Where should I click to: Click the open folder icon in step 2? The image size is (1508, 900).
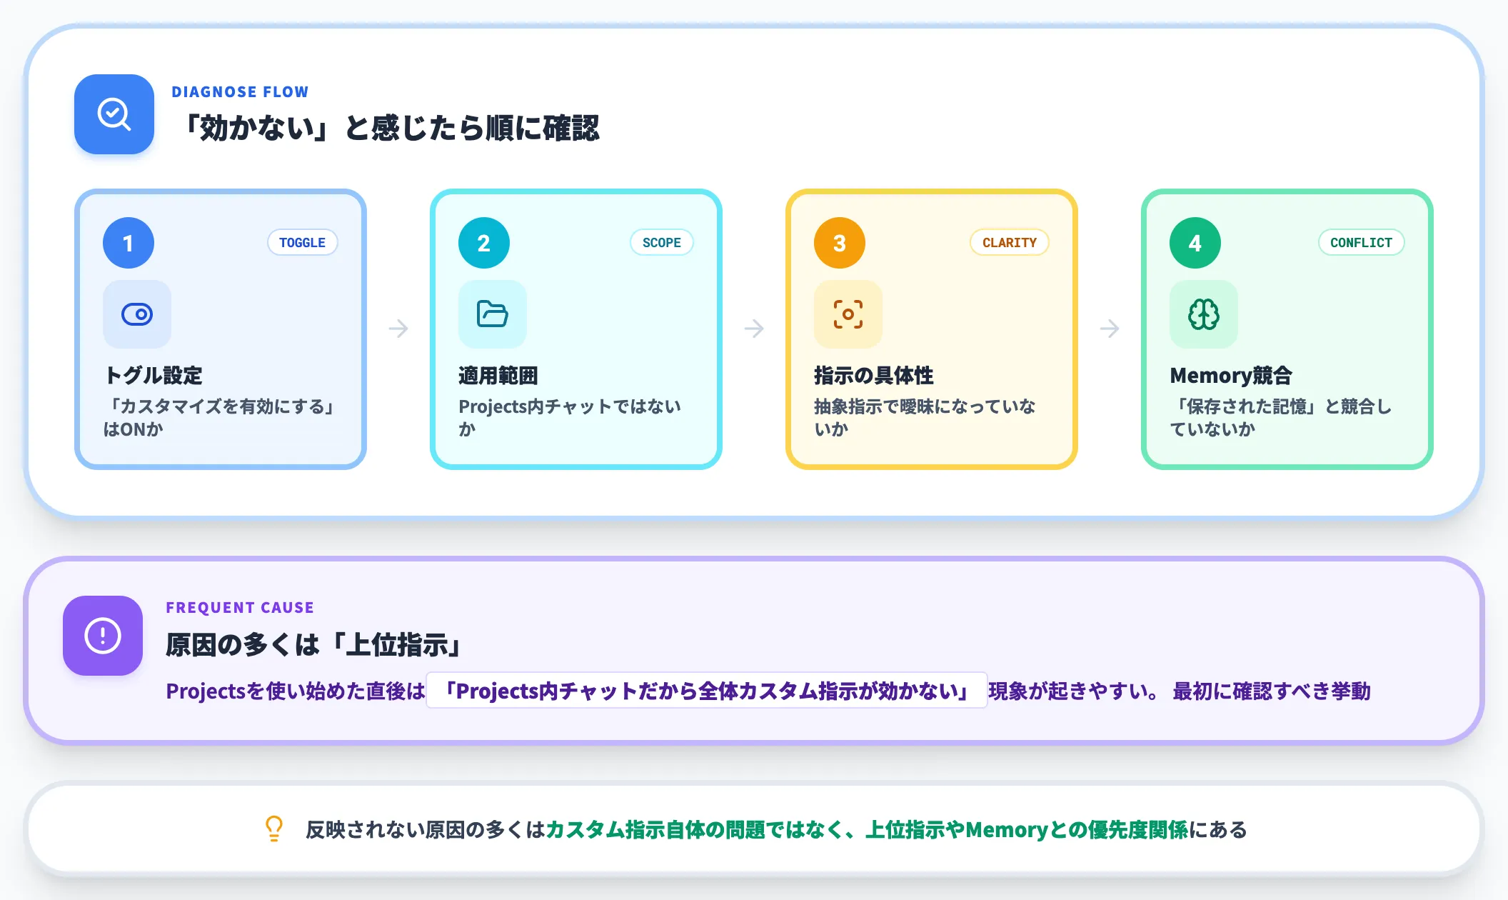[x=493, y=314]
